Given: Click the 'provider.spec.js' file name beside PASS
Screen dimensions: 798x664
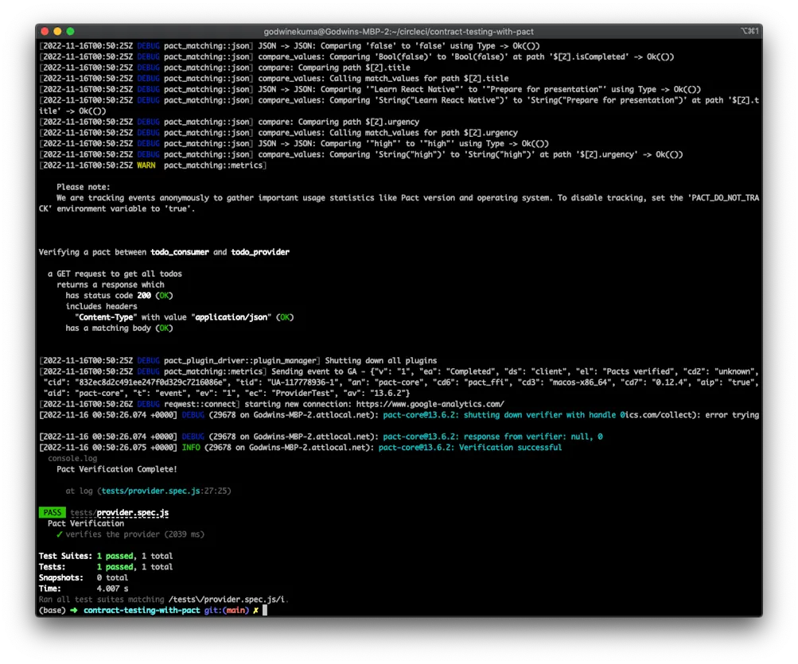Looking at the screenshot, I should [133, 512].
